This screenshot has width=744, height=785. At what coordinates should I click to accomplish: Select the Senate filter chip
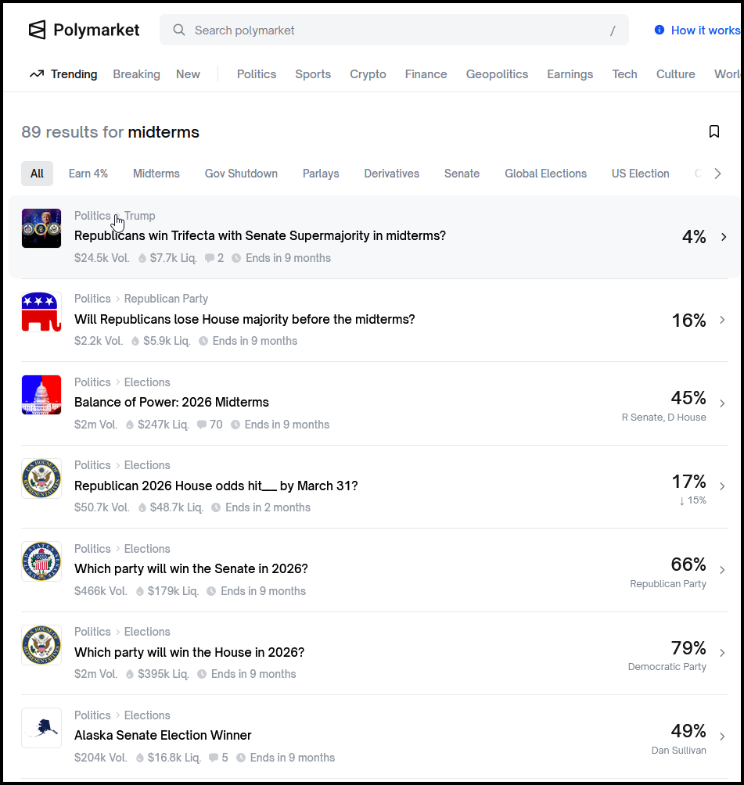(462, 174)
